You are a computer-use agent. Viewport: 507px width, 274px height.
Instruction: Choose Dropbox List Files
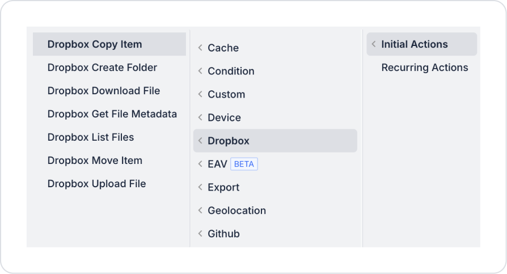[109, 137]
